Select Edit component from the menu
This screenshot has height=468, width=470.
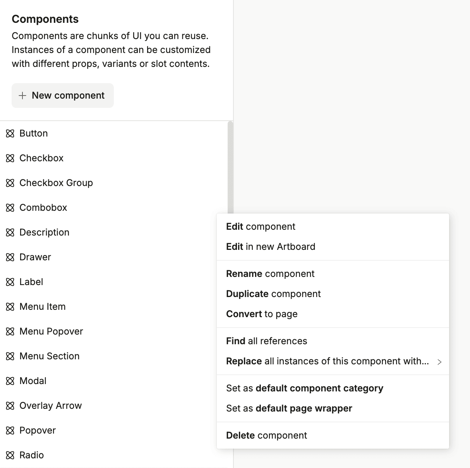click(261, 226)
